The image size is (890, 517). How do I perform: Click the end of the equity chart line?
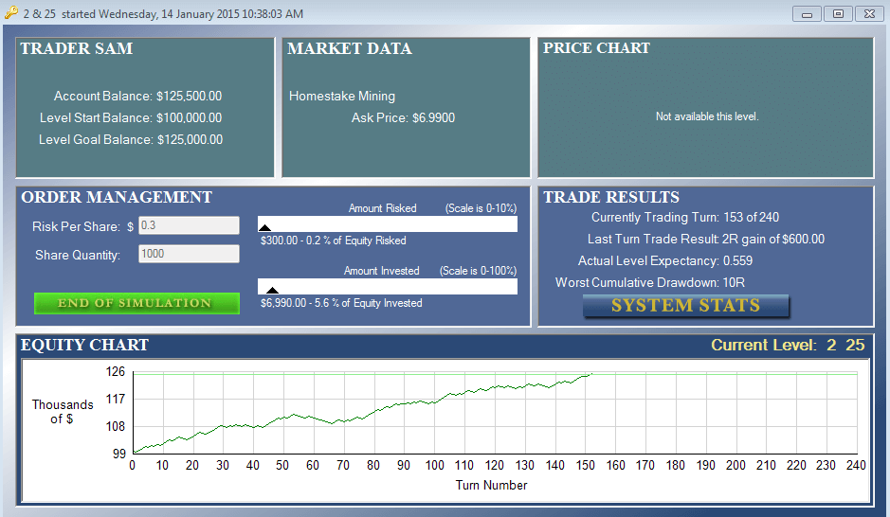pyautogui.click(x=590, y=375)
